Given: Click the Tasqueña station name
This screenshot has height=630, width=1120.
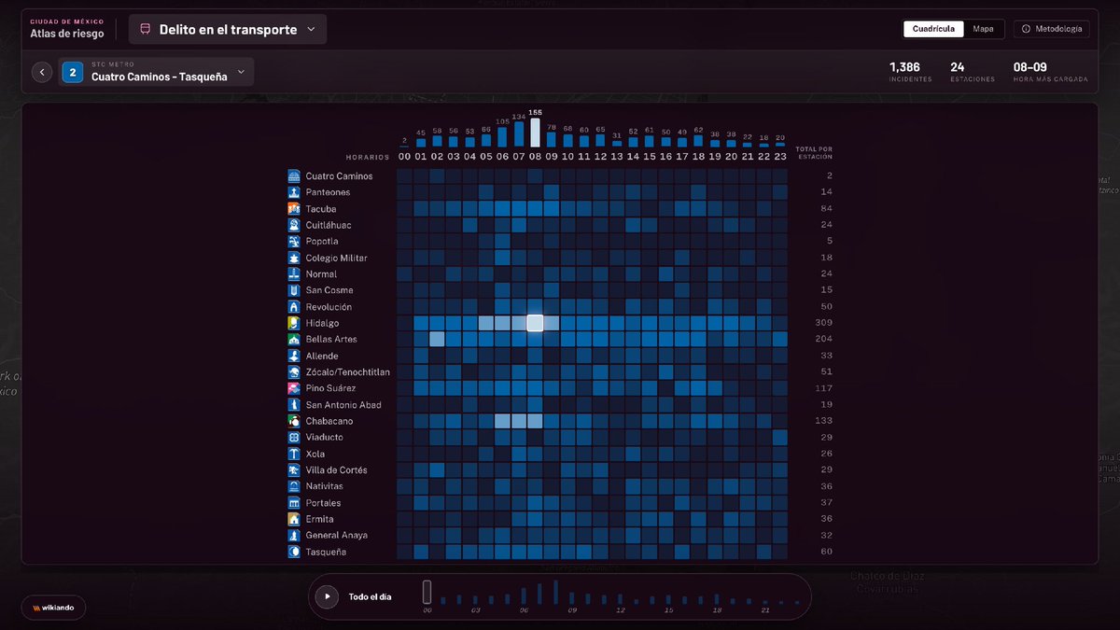Looking at the screenshot, I should coord(326,552).
